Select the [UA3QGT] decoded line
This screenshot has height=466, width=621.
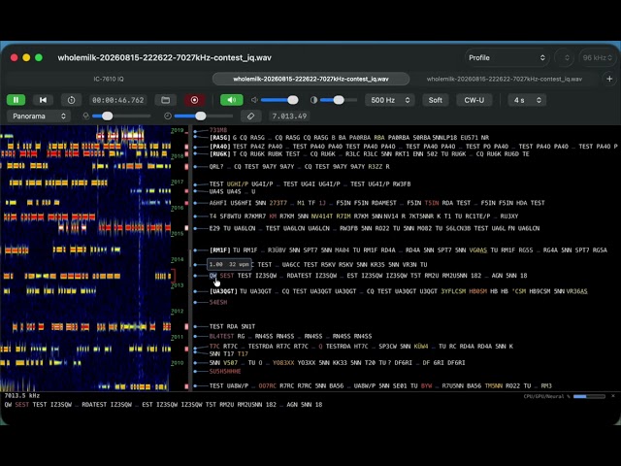click(x=398, y=291)
